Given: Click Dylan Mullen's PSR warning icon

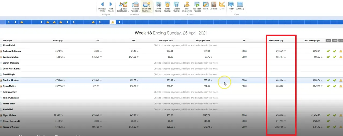Looking at the screenshot, I should [341, 86].
